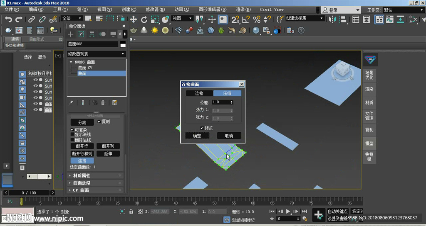The image size is (426, 226).
Task: Click the Mirror tool icon
Action: 332,19
